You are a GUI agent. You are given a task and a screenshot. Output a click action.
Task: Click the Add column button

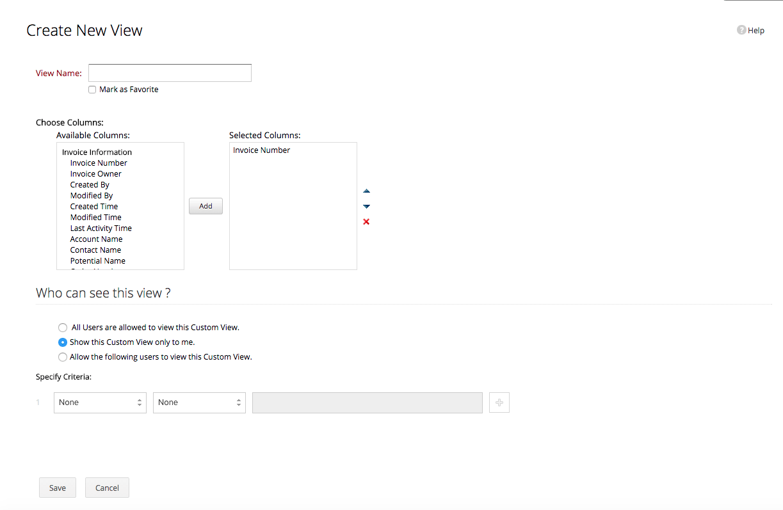(206, 206)
